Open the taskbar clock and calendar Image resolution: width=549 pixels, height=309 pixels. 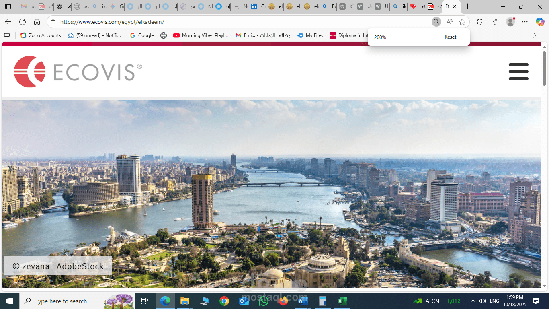point(515,301)
